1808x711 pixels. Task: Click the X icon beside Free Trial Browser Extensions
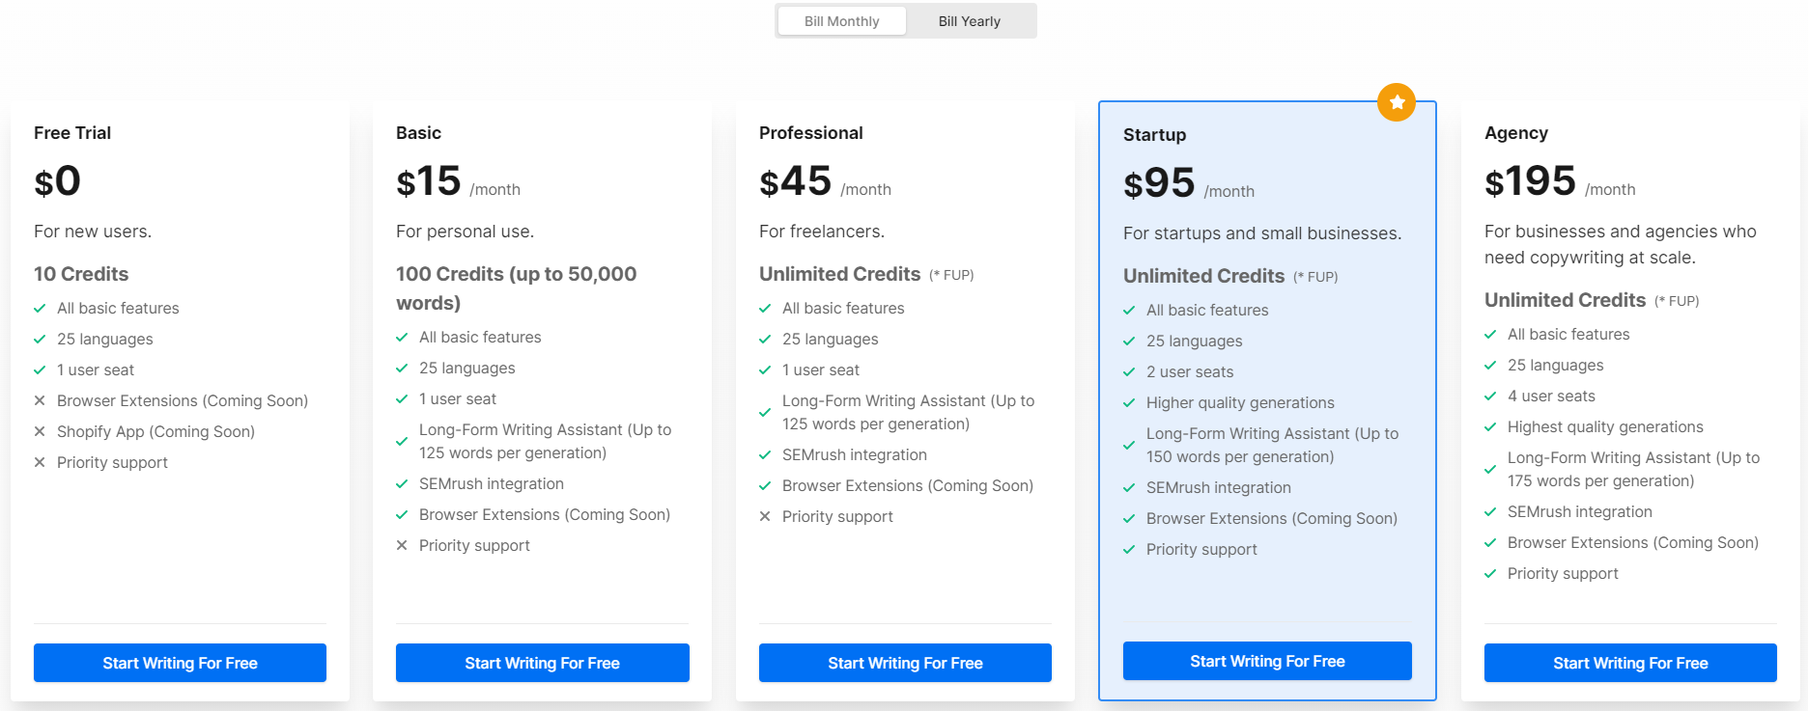[x=40, y=400]
